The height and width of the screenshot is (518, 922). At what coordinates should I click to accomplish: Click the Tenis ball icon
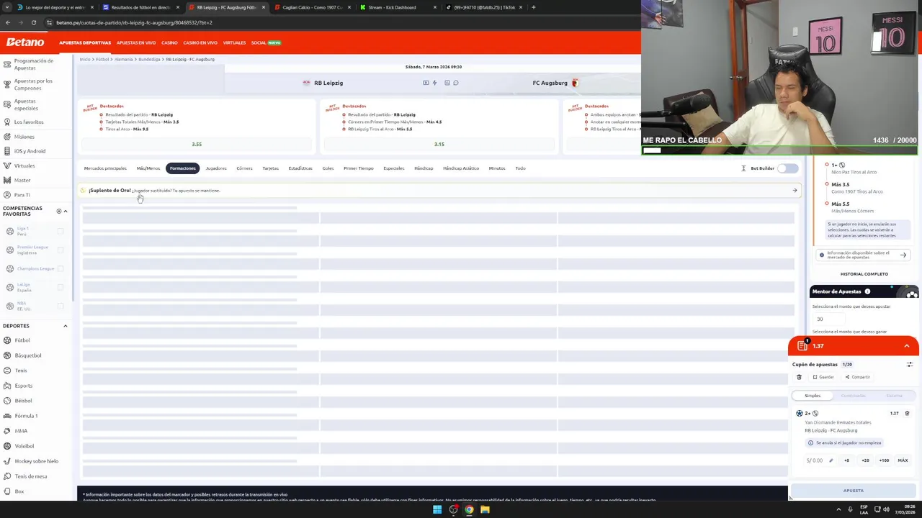pos(6,371)
